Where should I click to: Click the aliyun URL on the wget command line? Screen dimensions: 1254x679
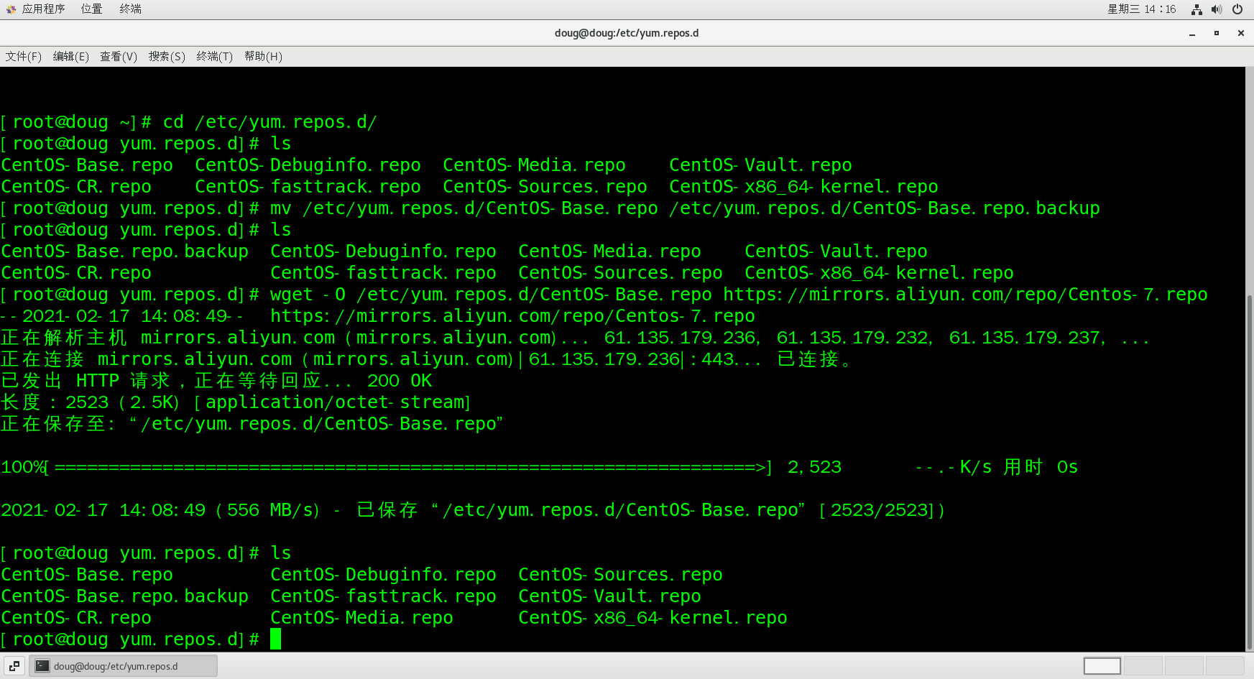pos(965,295)
